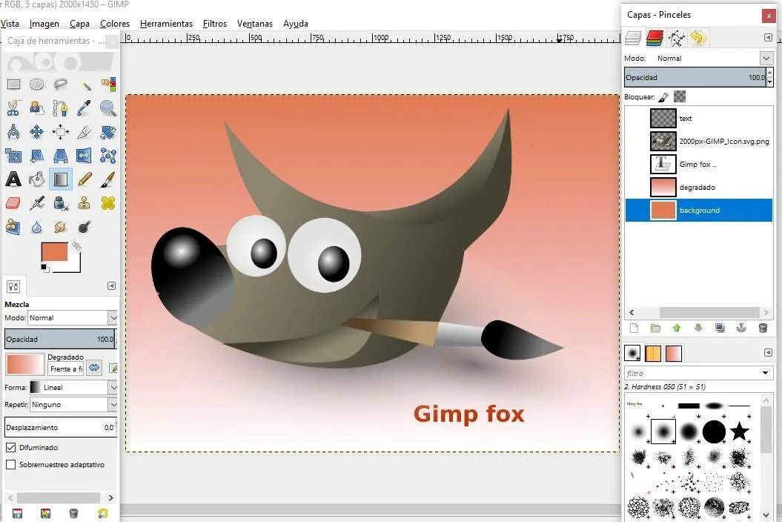Screen dimensions: 782x522
Task: Select the Align tool
Action: (x=60, y=132)
